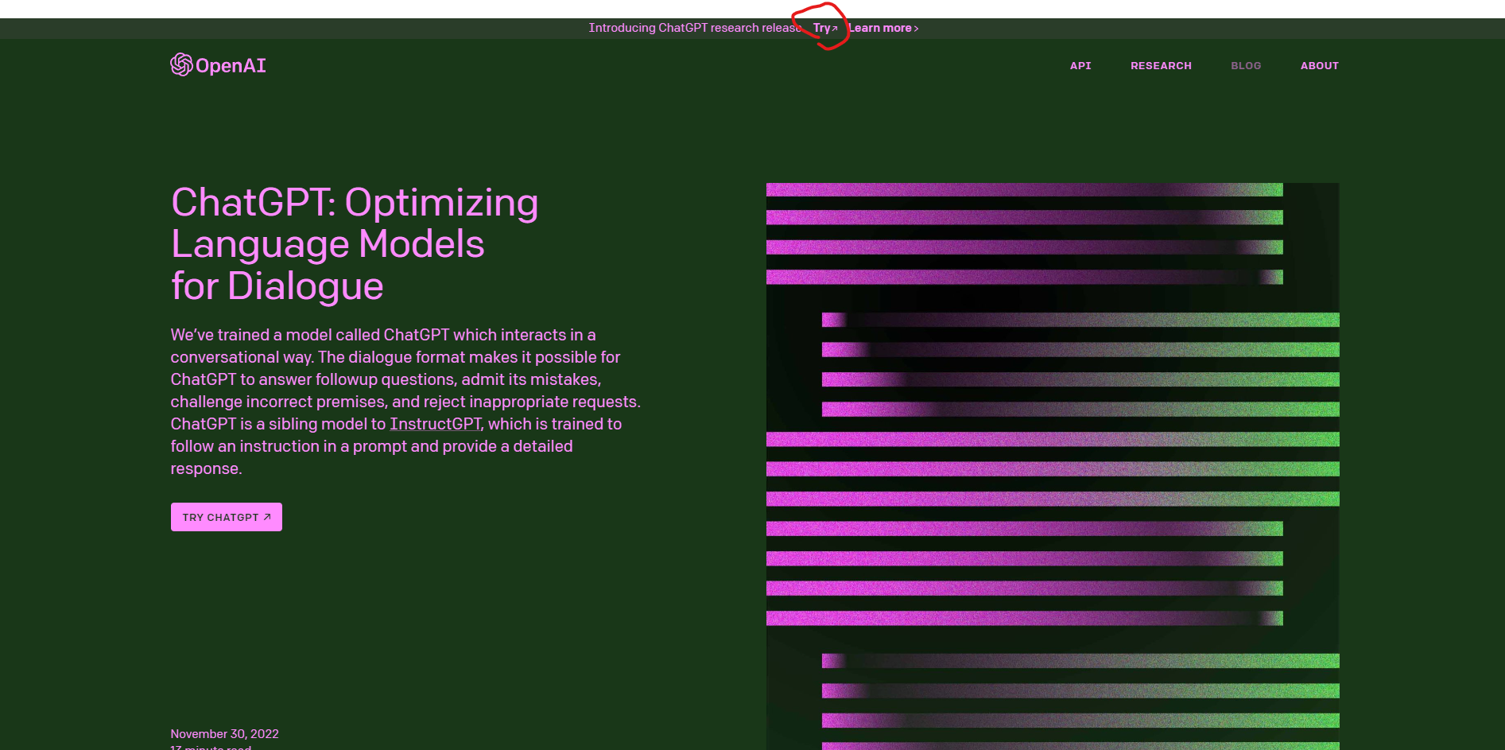Click the TRY CHATGPT button
This screenshot has height=750, width=1505.
227,517
